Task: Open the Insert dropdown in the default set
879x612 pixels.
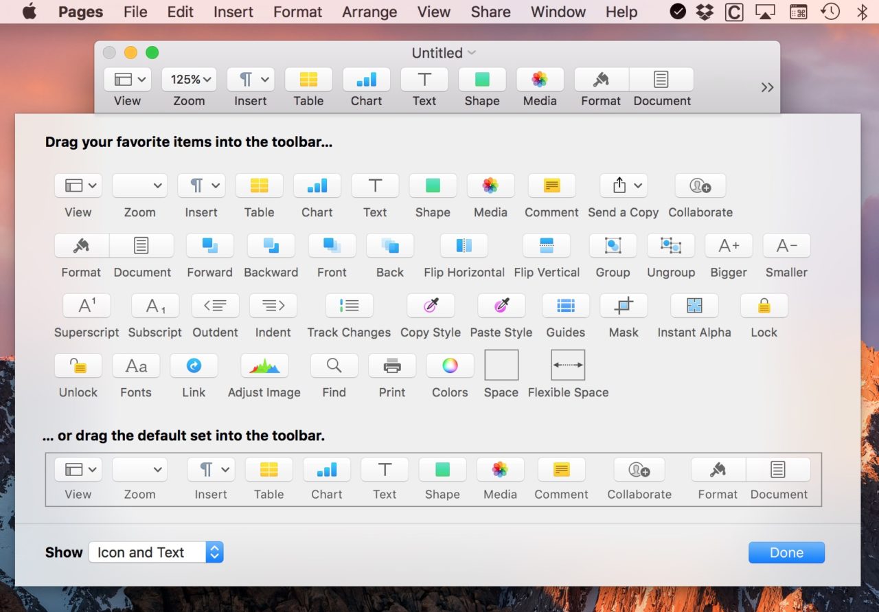Action: 211,469
